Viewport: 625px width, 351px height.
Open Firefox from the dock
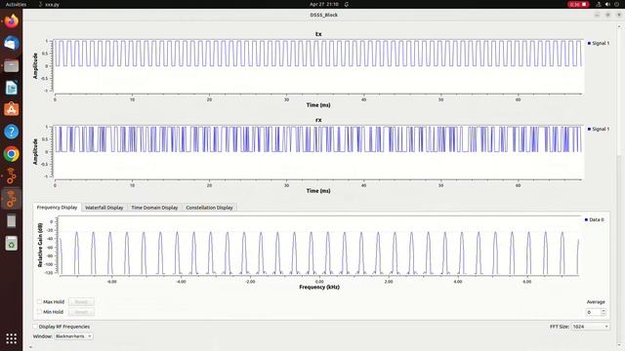pos(11,20)
